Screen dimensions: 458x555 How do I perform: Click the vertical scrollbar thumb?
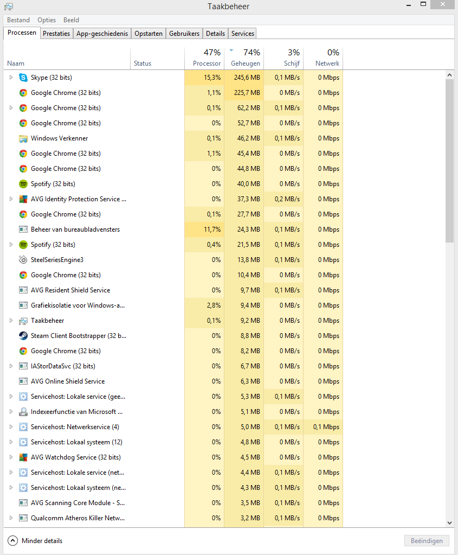449,161
